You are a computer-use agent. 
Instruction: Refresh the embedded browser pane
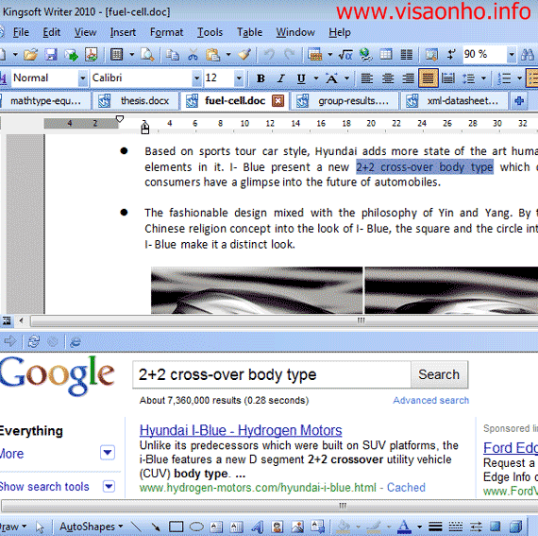click(34, 341)
